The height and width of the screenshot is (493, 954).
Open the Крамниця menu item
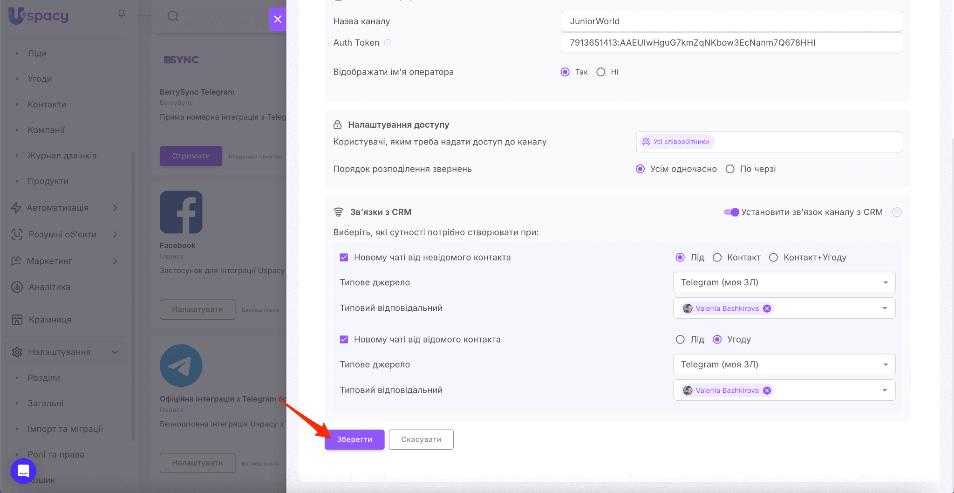point(50,320)
